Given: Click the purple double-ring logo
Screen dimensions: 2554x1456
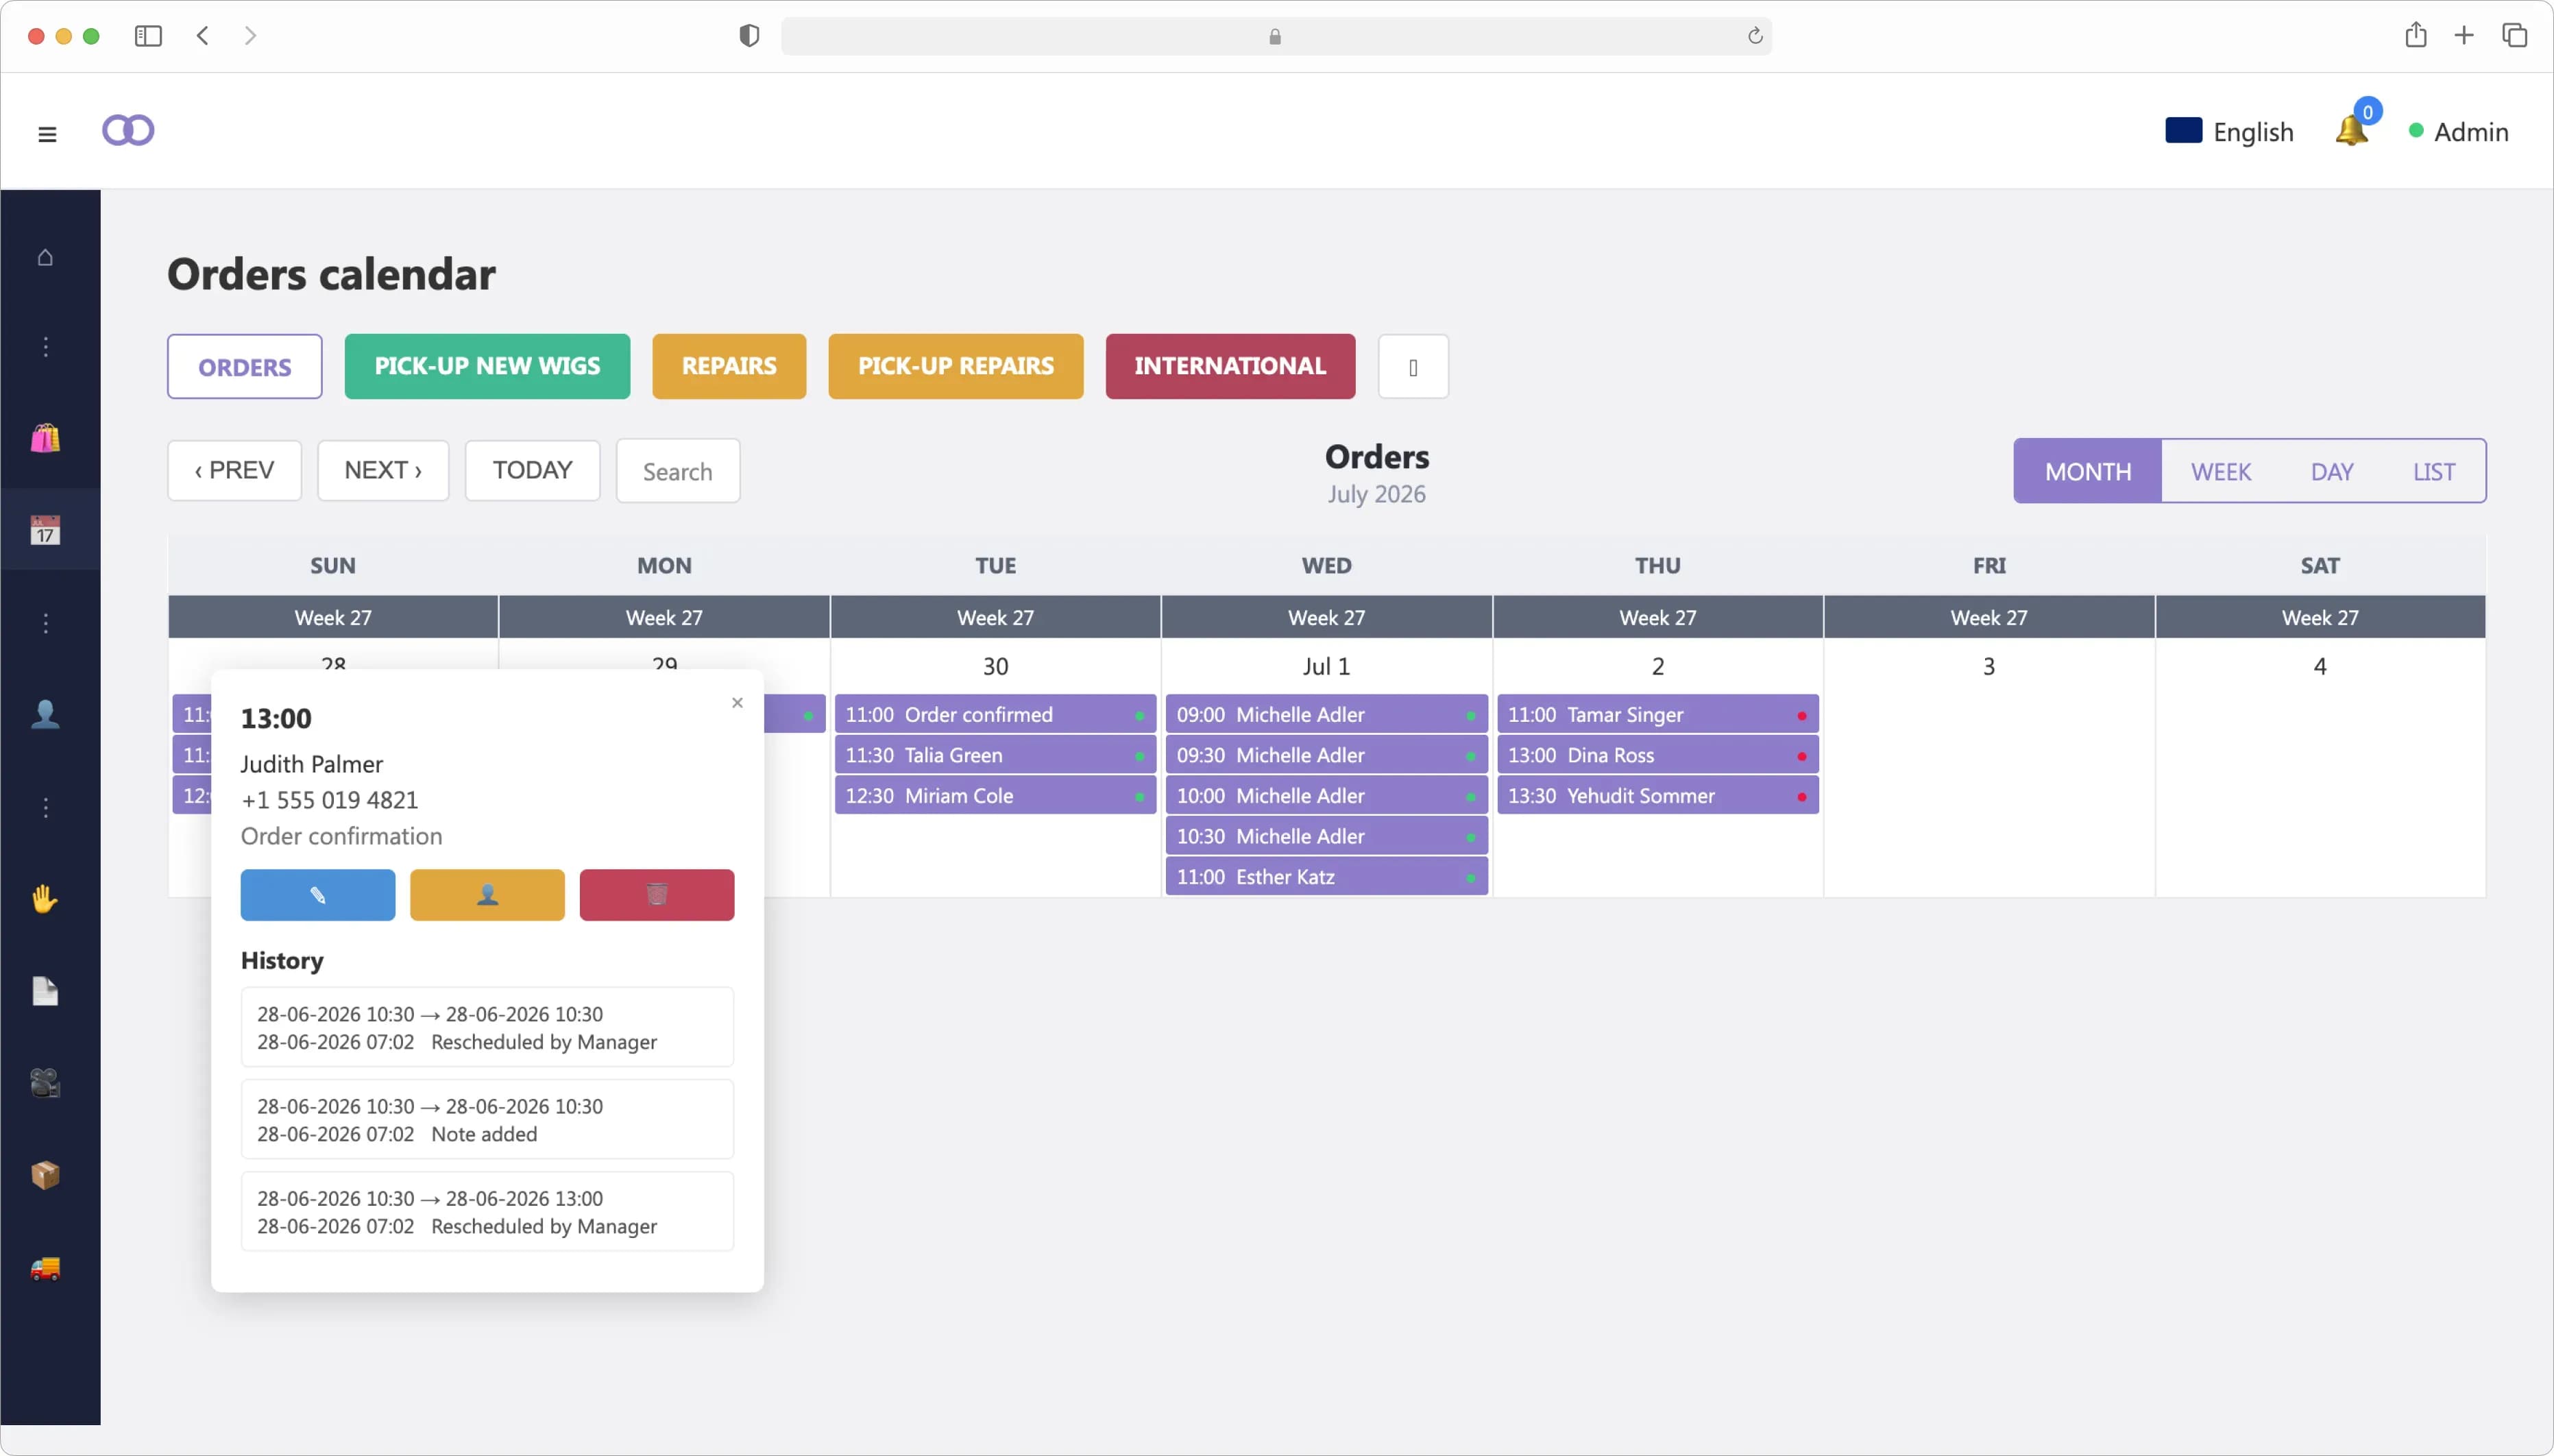Looking at the screenshot, I should point(128,130).
